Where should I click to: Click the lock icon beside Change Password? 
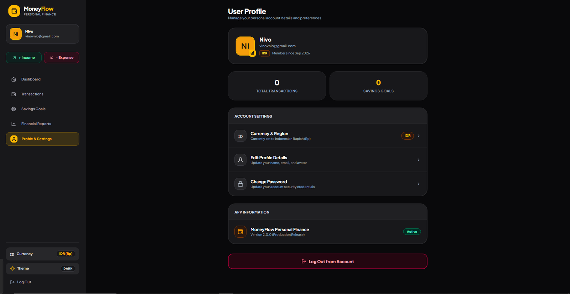tap(240, 184)
